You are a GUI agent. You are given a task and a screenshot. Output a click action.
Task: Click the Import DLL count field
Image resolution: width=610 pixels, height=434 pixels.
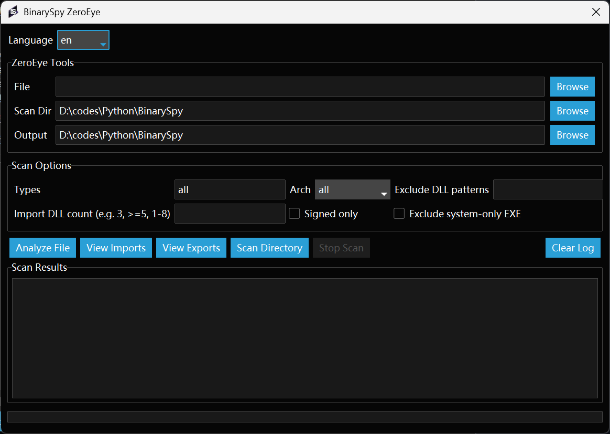pyautogui.click(x=230, y=214)
